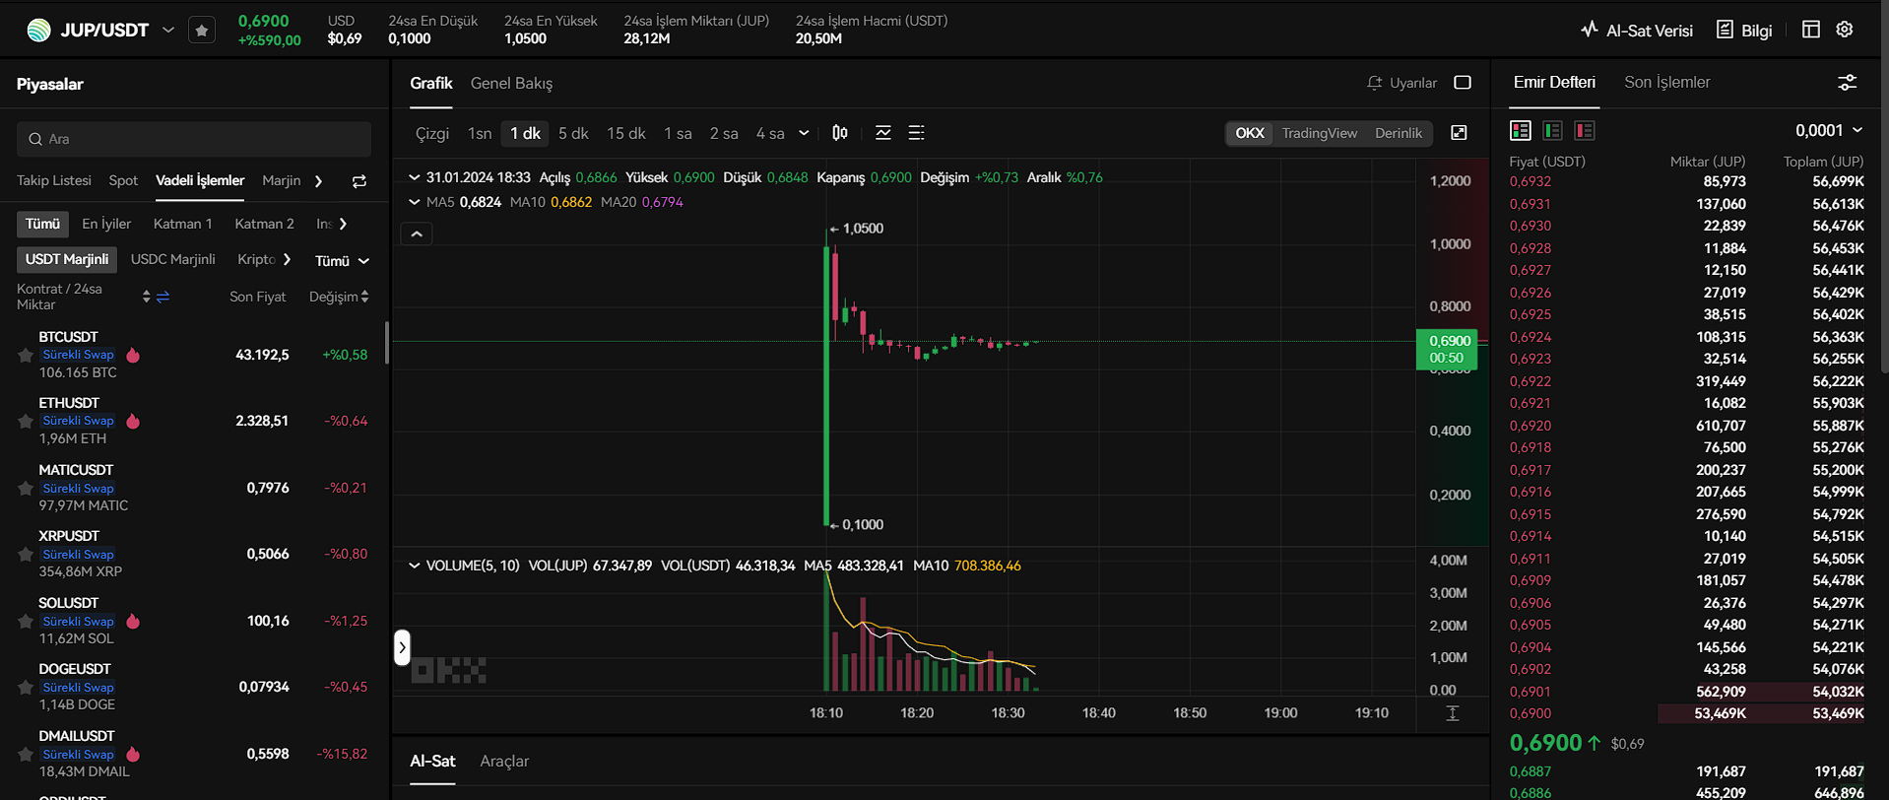Click the Ara market search field
The width and height of the screenshot is (1889, 800).
point(194,139)
